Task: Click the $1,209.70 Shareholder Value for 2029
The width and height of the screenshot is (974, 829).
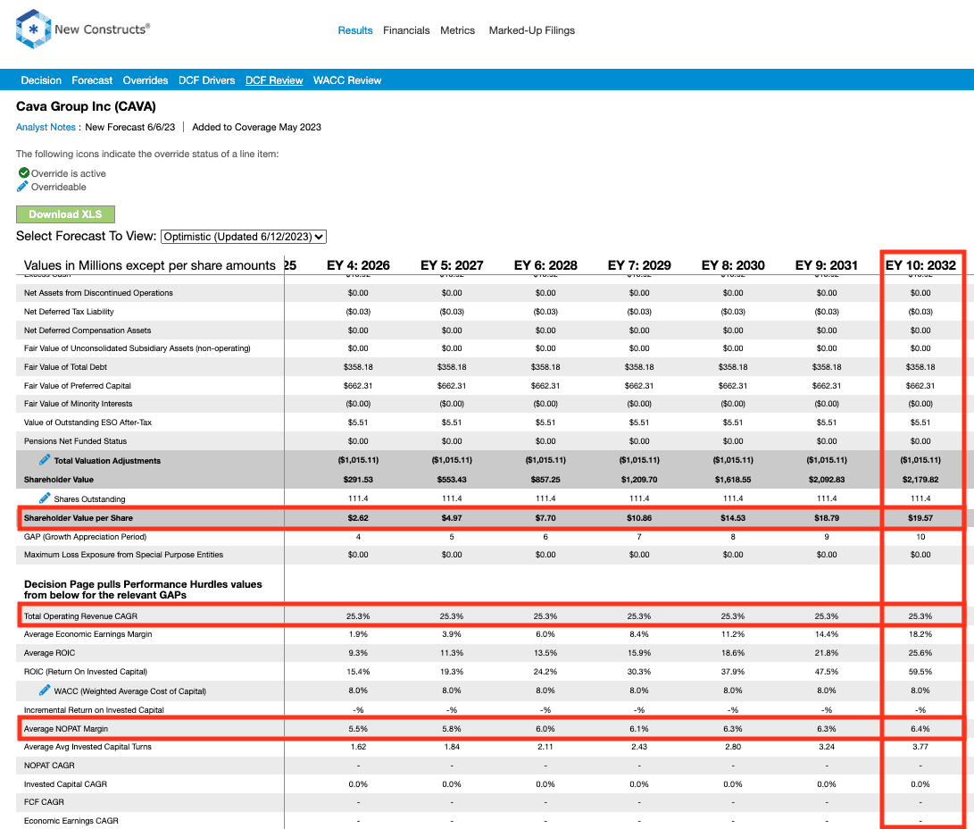Action: coord(639,479)
